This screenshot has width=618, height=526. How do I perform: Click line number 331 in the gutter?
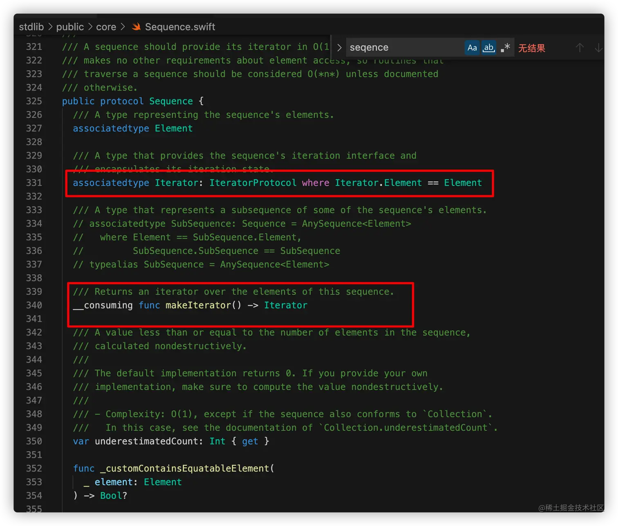pyautogui.click(x=34, y=183)
